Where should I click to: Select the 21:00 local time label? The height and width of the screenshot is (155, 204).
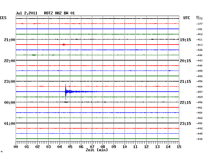click(10, 40)
